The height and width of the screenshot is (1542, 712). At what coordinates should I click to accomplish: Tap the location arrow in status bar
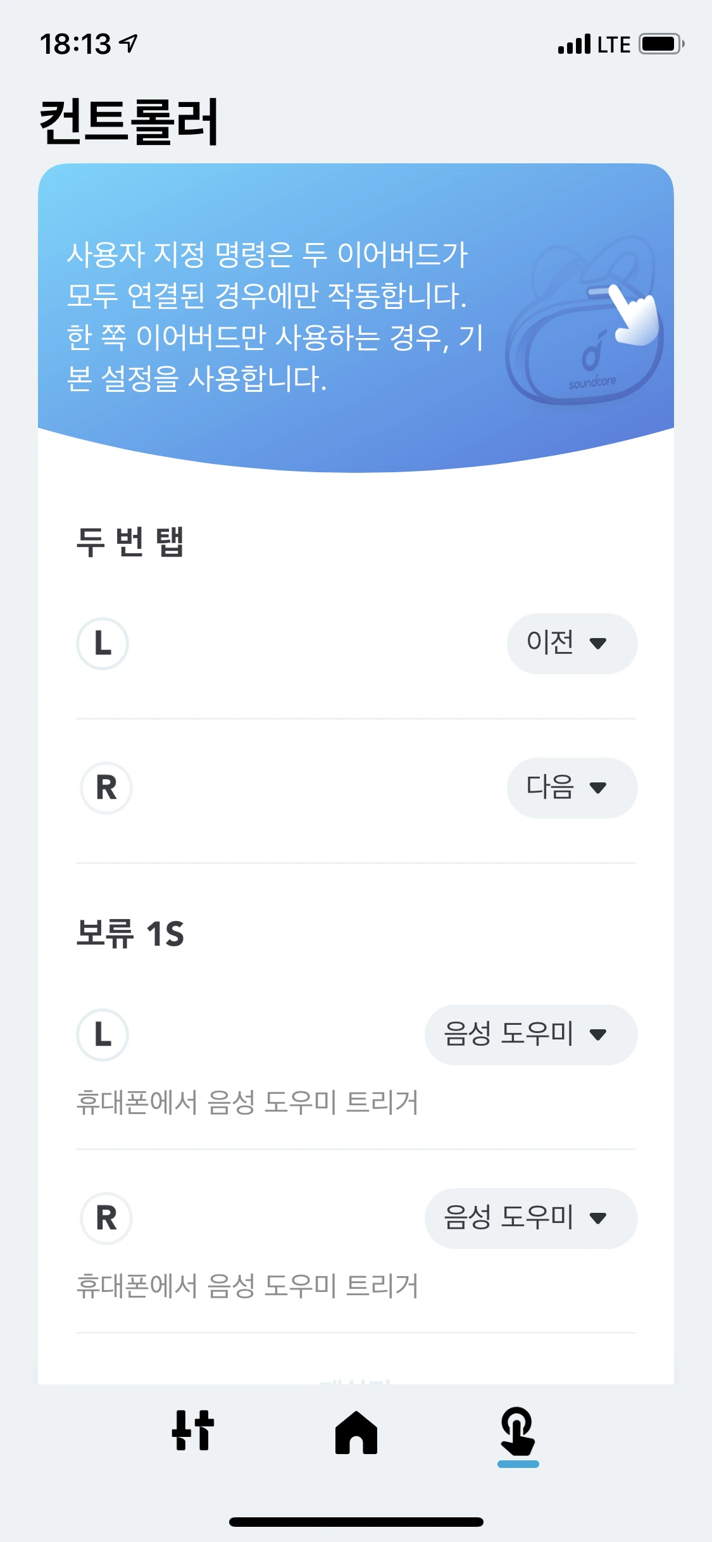[x=129, y=44]
